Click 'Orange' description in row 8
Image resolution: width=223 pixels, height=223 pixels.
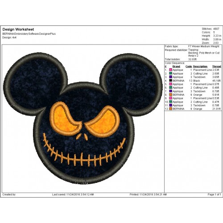click(x=198, y=95)
